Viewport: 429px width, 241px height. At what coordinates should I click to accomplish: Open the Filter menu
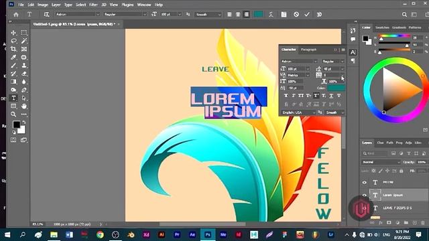(x=93, y=5)
